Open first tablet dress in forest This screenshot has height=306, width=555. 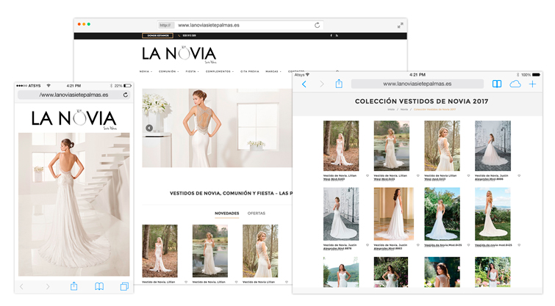[x=341, y=146]
